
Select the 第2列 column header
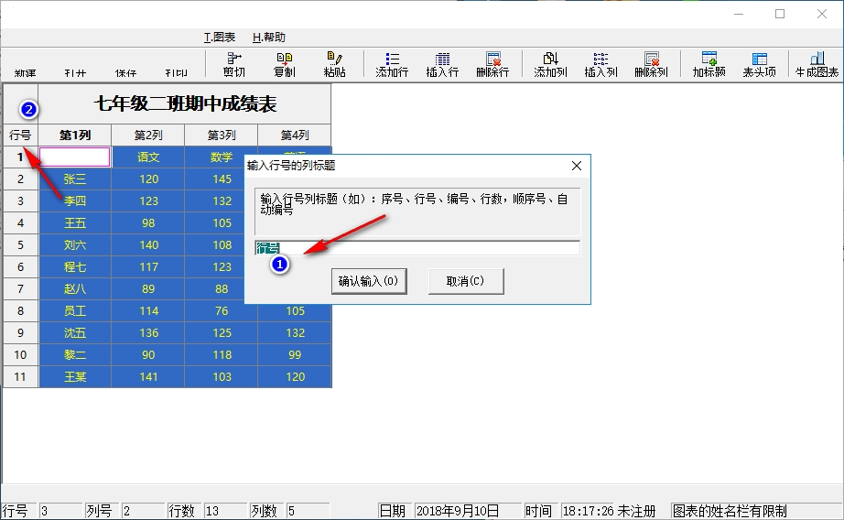[x=147, y=135]
